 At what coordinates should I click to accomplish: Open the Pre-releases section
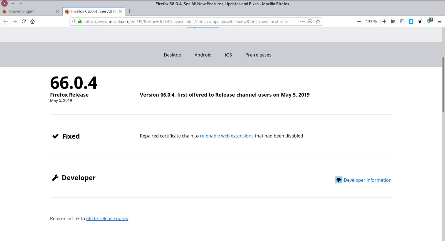point(258,55)
